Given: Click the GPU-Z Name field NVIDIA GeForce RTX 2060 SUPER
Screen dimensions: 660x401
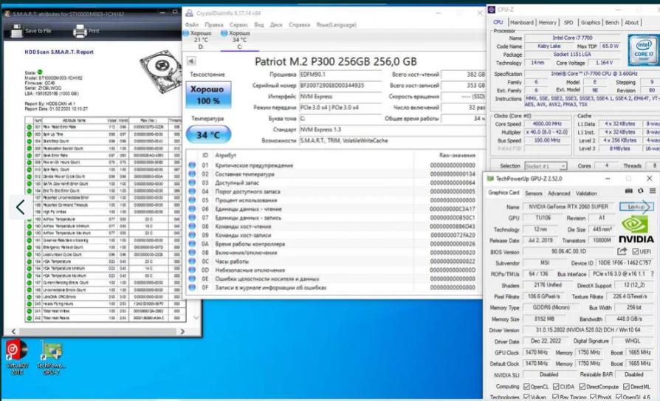Looking at the screenshot, I should click(568, 207).
